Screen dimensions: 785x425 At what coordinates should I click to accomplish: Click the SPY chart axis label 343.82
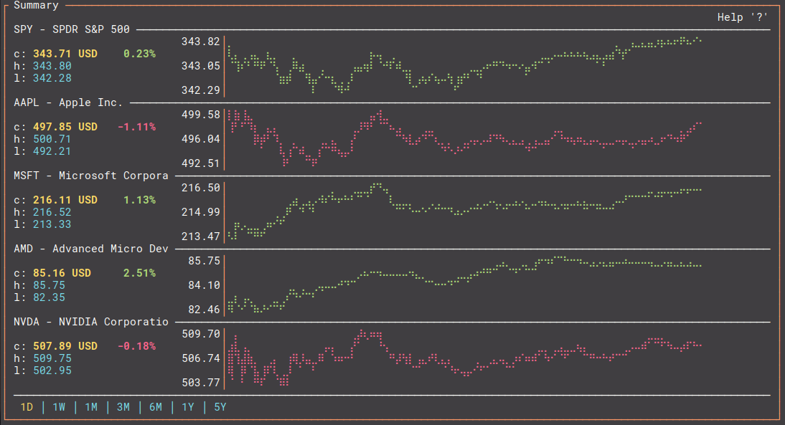[x=201, y=42]
